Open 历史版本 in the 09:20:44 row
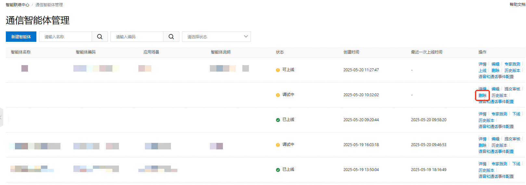The height and width of the screenshot is (185, 526). click(486, 121)
